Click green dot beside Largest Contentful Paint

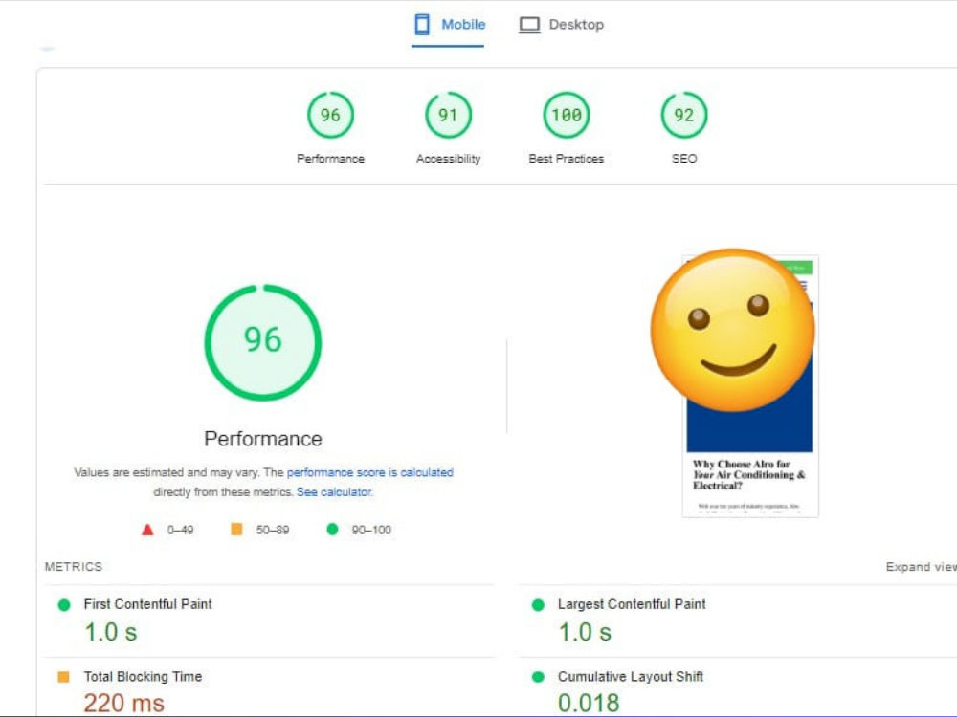[x=538, y=605]
